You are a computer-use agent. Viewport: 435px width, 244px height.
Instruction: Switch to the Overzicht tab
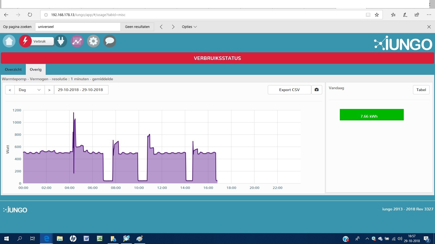point(13,69)
